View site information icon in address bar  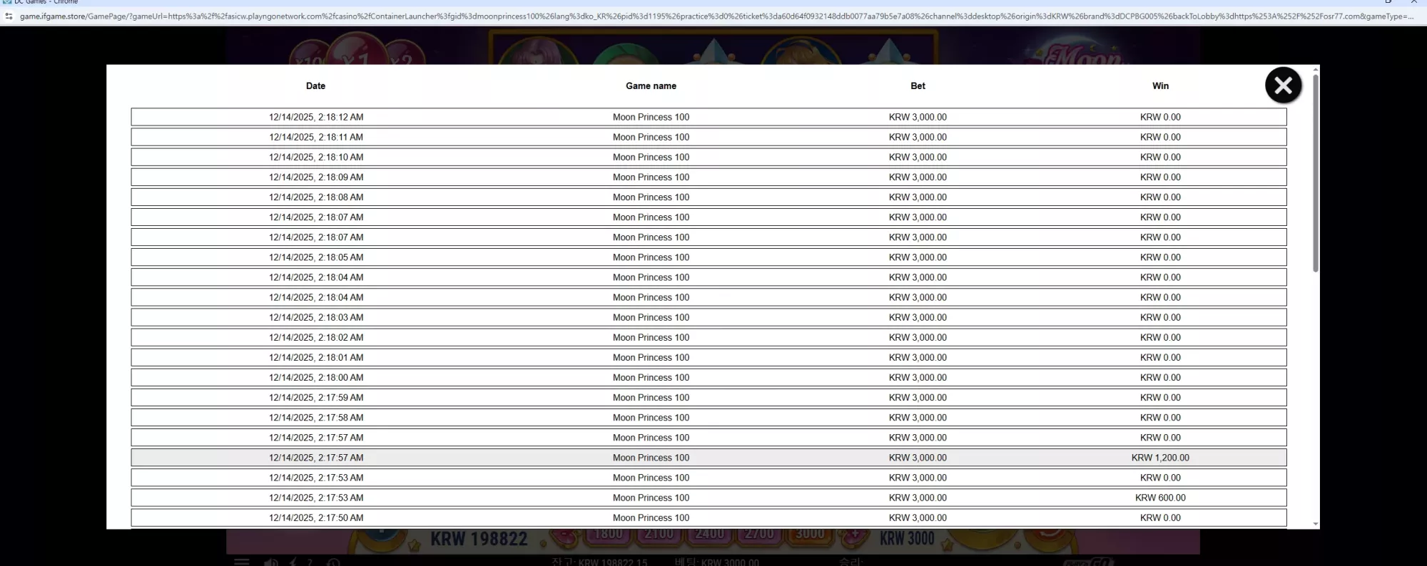(x=9, y=16)
